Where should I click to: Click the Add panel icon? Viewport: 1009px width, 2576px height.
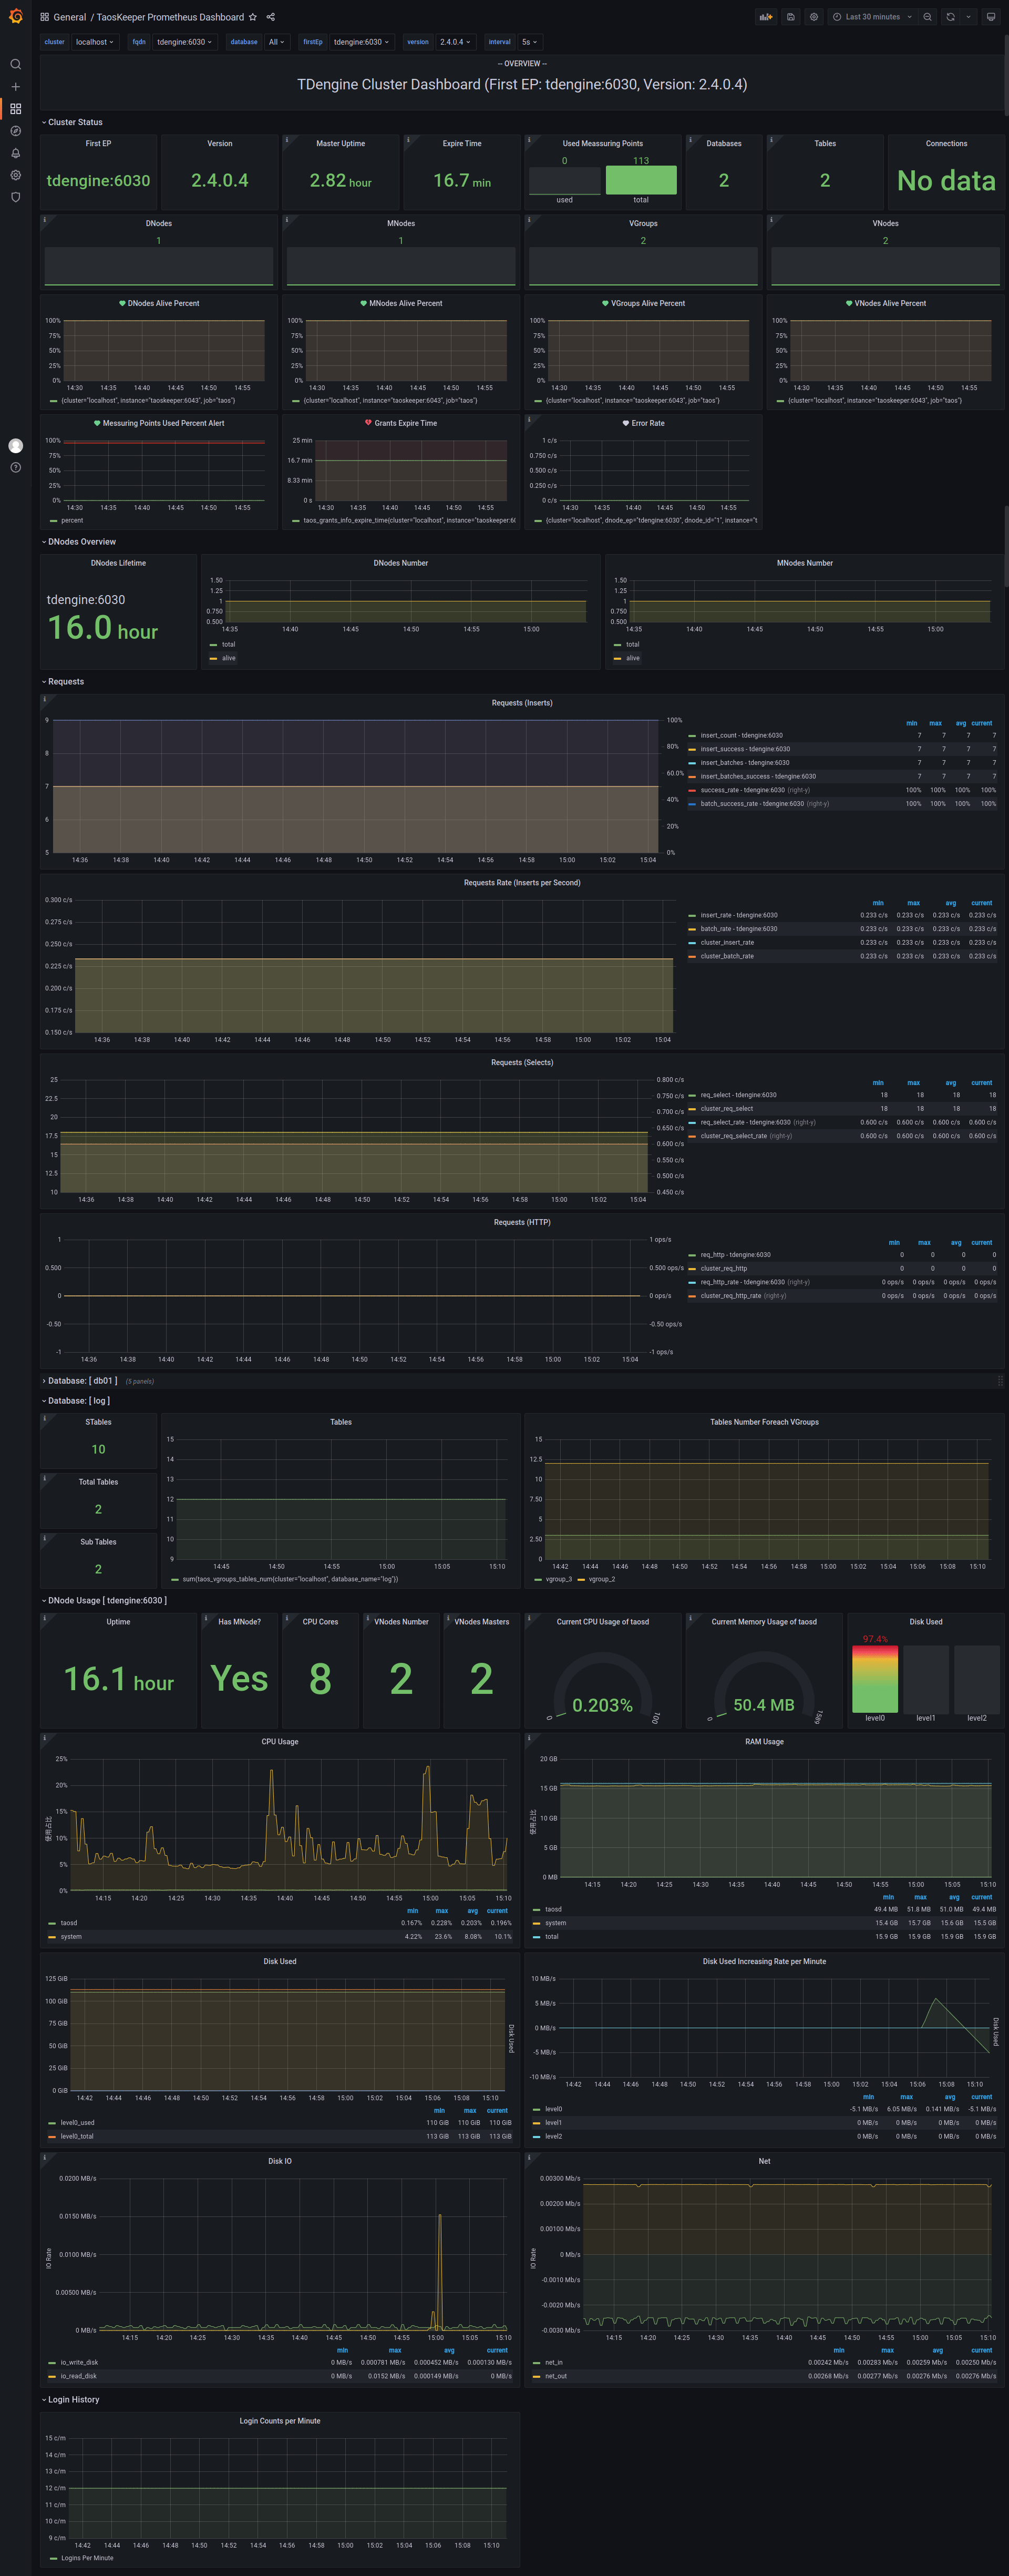766,17
